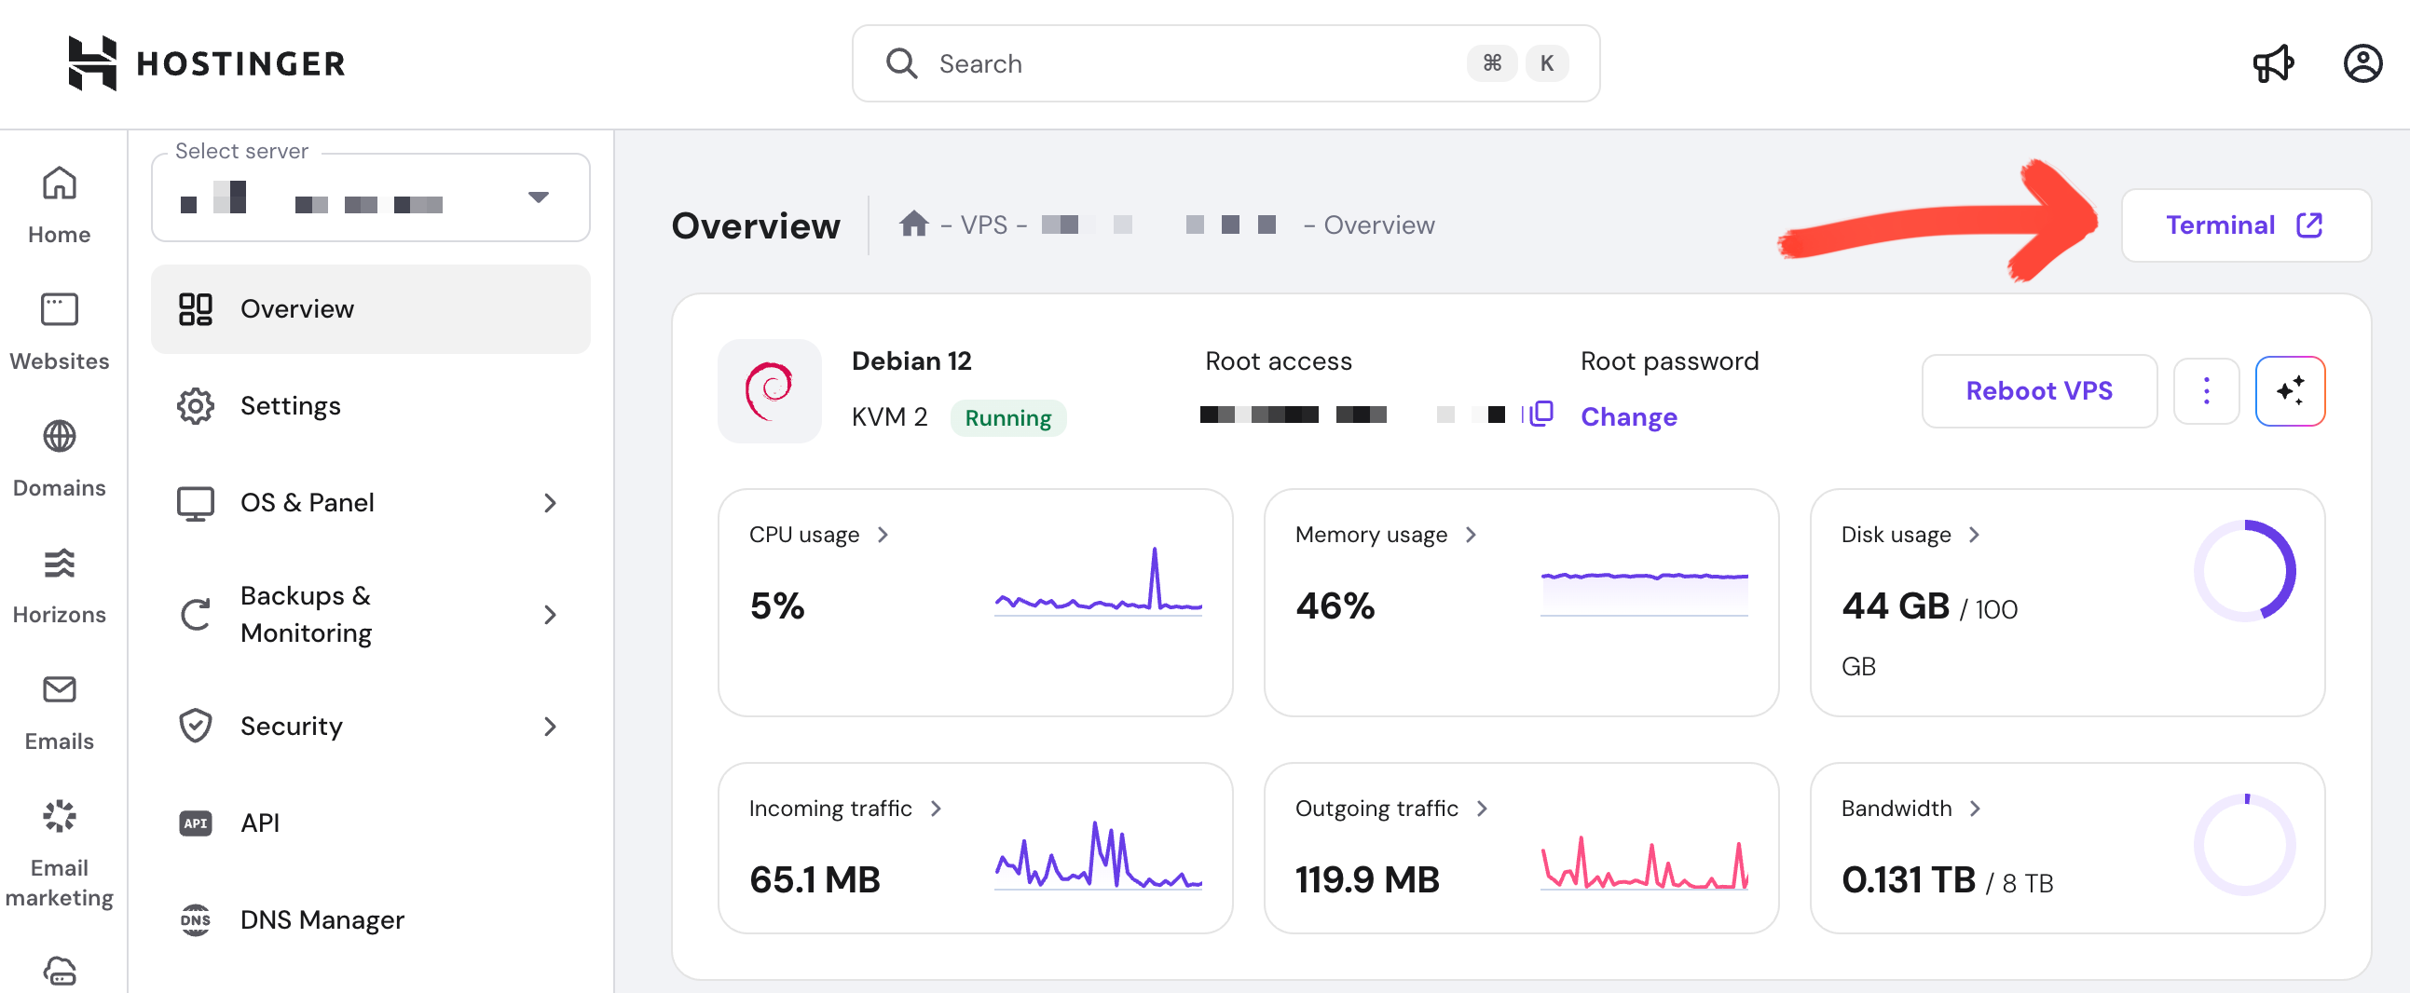Open Horizons in the left sidebar
2410x993 pixels.
59,584
